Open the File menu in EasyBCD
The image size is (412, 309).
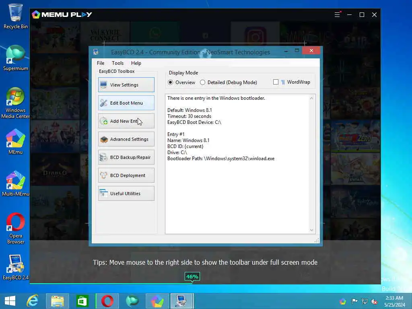[100, 63]
